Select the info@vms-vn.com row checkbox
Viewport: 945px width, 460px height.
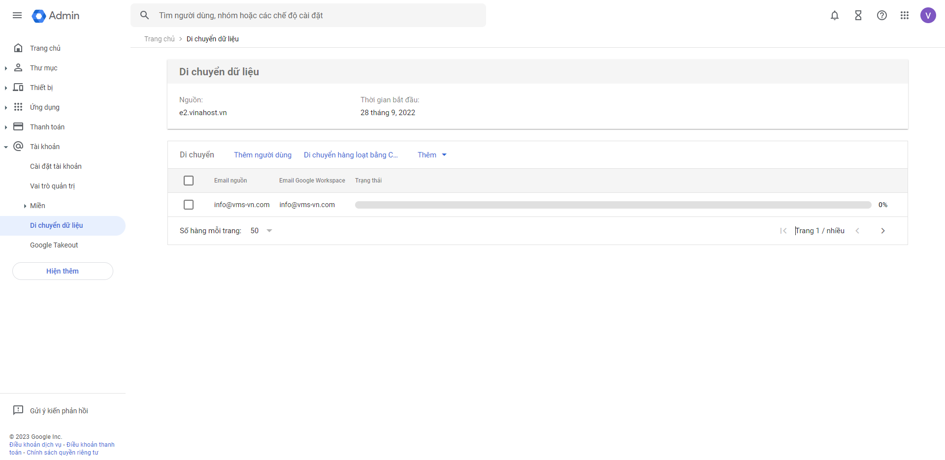(x=189, y=205)
